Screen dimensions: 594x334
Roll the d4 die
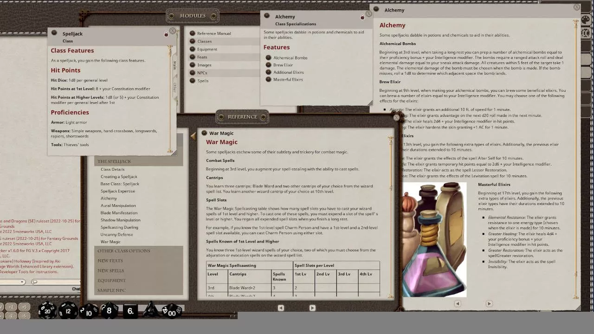150,310
